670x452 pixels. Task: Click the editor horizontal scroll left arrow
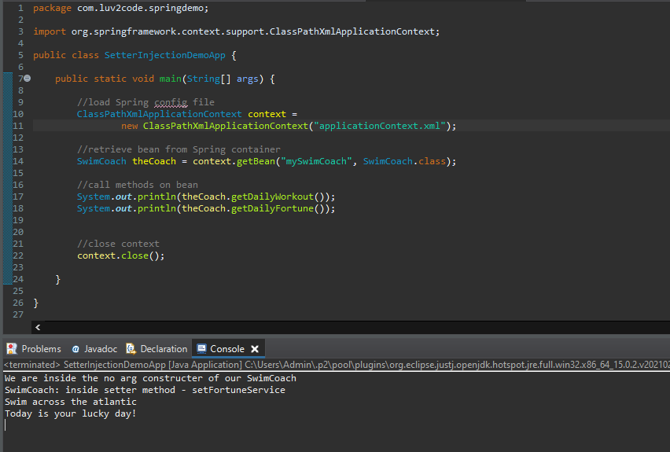pos(38,327)
